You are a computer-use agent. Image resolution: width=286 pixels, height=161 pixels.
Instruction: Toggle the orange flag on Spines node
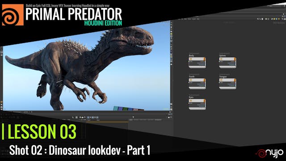(235, 59)
